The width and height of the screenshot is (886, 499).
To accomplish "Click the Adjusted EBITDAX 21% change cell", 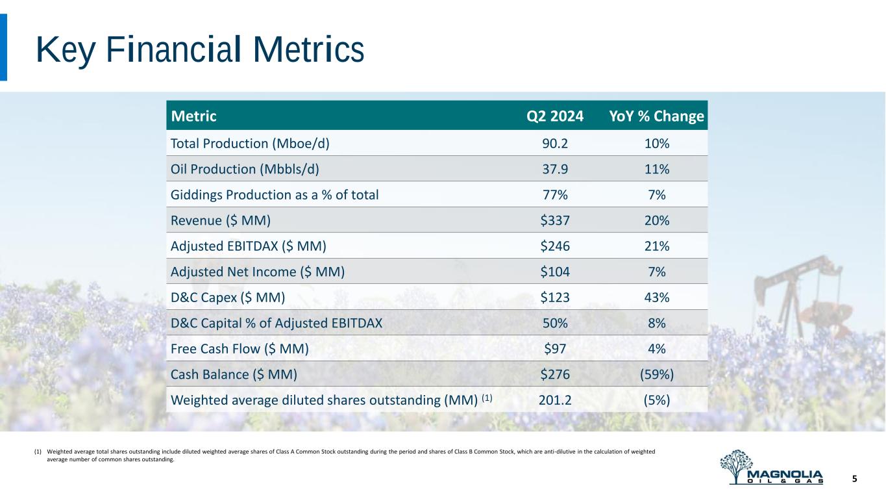I will pyautogui.click(x=656, y=246).
